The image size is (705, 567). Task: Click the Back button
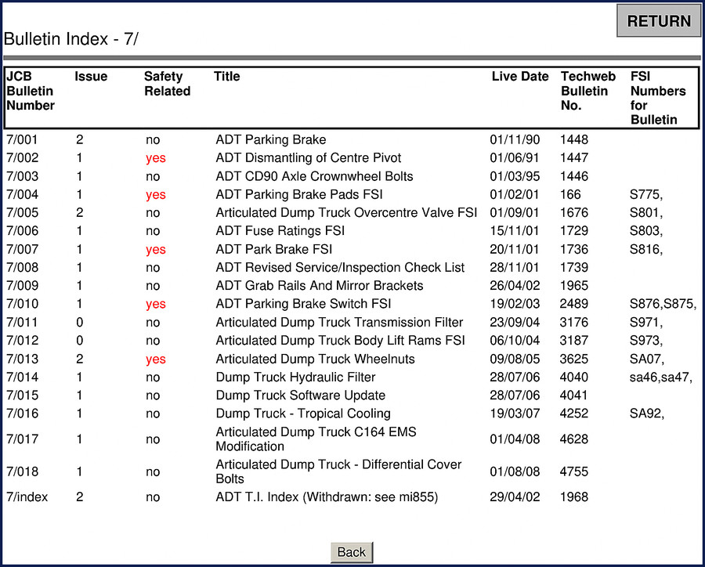click(352, 552)
